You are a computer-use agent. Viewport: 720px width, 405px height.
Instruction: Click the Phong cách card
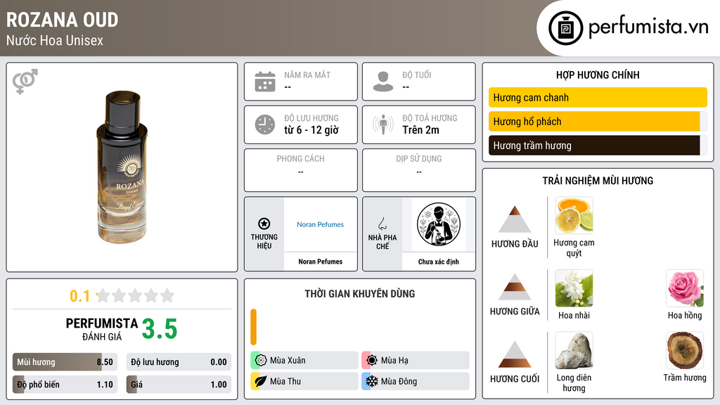tap(301, 170)
